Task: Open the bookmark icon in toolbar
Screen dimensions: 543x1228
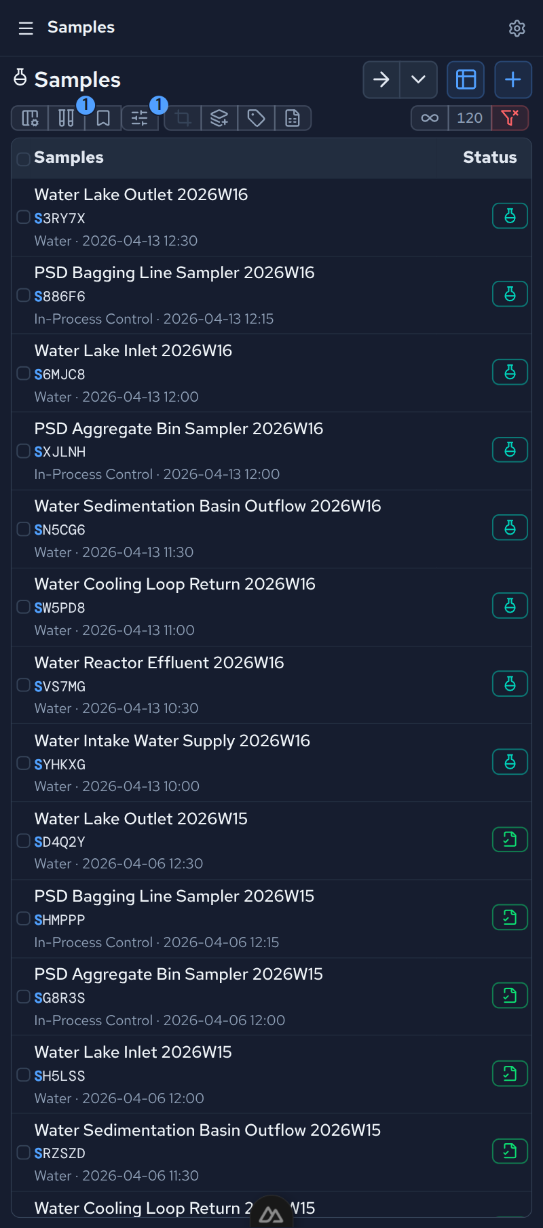Action: point(103,118)
